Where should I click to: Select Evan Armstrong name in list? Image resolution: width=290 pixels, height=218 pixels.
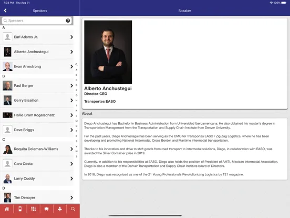coord(27,66)
